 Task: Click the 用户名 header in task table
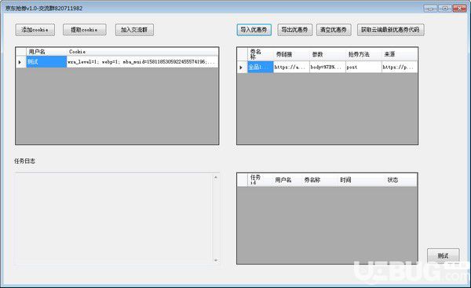point(287,180)
